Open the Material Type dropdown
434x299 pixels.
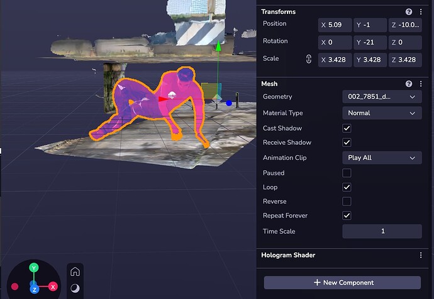[x=382, y=113]
